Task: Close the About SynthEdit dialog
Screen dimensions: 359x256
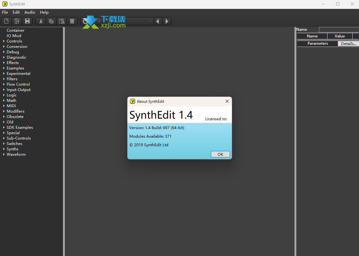Action: coord(227,101)
